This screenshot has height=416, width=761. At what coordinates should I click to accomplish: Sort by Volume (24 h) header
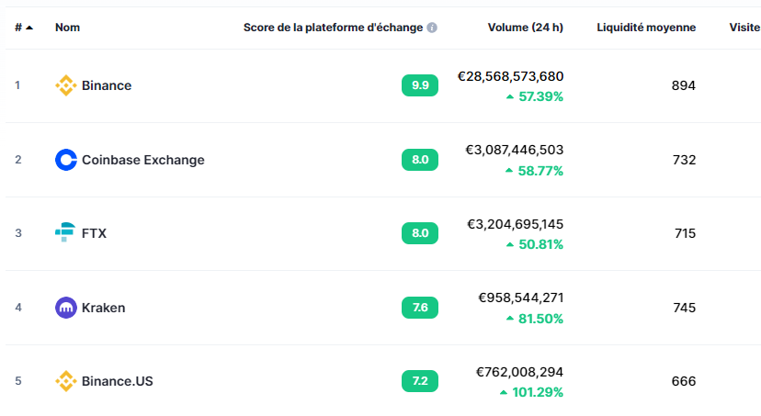(x=525, y=28)
